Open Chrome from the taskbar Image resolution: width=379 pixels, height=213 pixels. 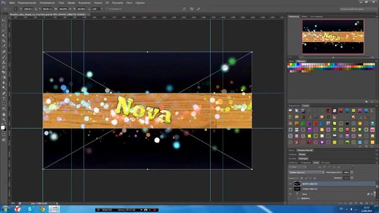click(x=42, y=209)
